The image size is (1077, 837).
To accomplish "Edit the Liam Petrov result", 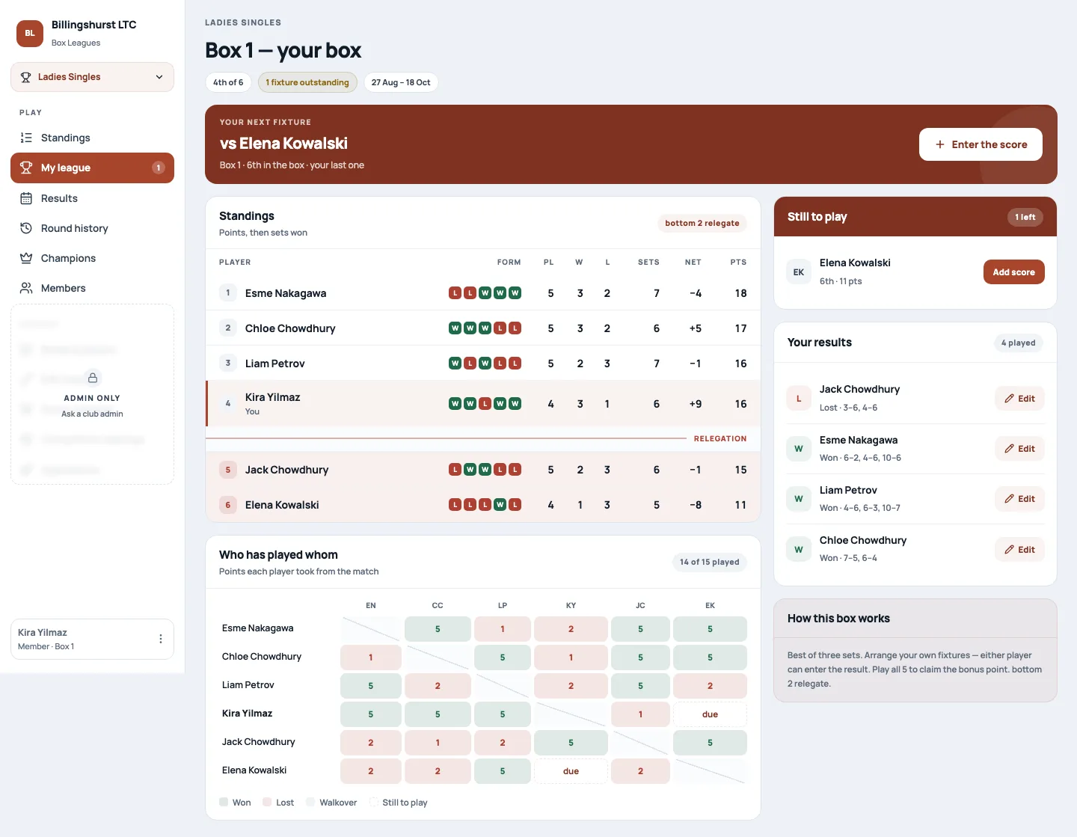I will tap(1019, 499).
